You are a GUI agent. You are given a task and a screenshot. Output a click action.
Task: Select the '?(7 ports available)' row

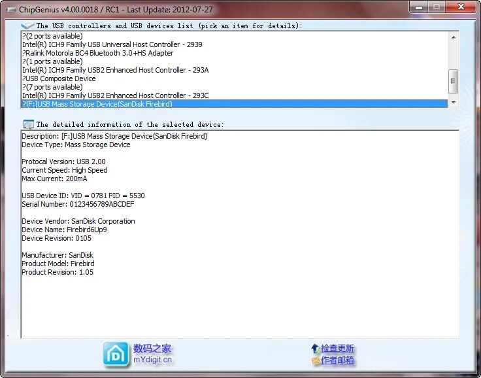click(235, 87)
